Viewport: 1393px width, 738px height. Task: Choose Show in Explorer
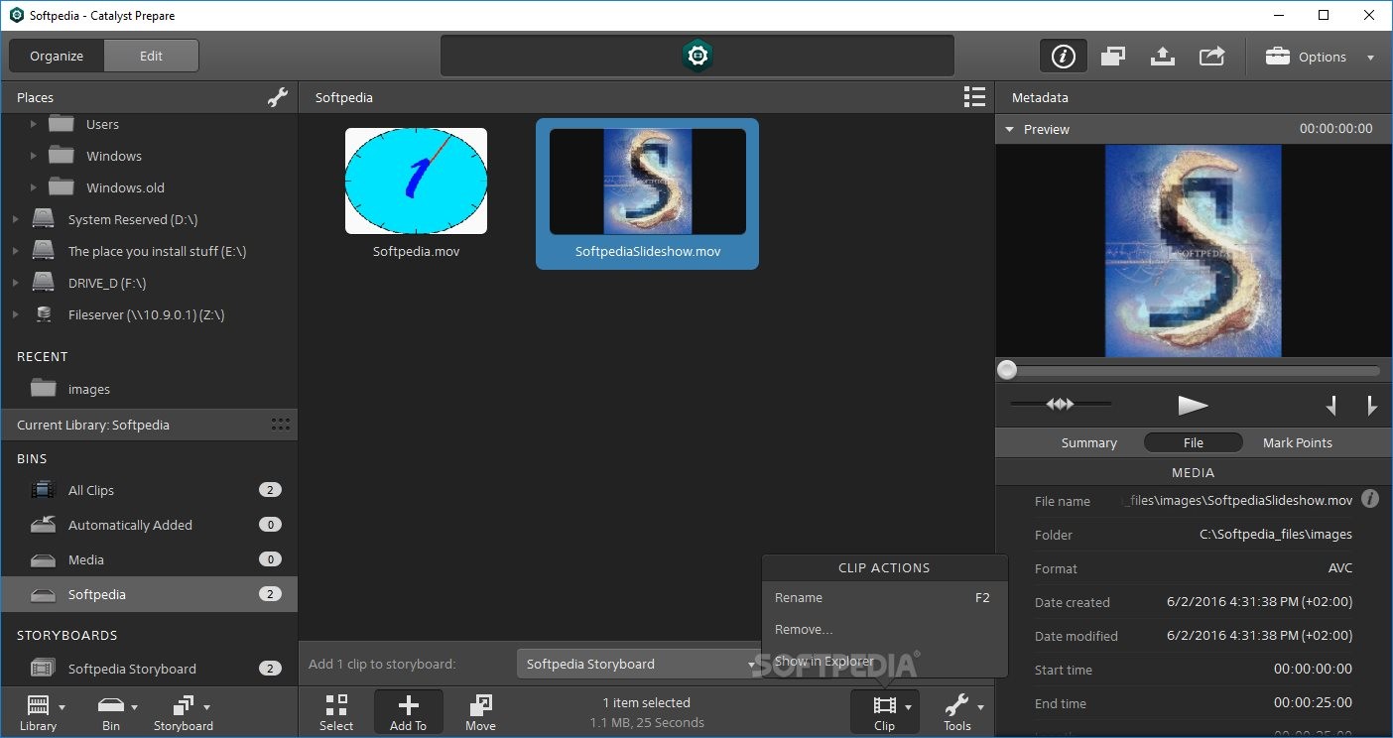(884, 661)
